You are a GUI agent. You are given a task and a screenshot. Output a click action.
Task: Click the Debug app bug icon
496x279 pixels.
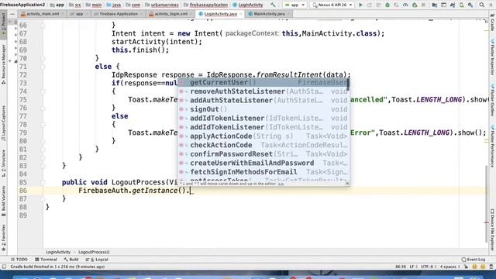point(387,5)
